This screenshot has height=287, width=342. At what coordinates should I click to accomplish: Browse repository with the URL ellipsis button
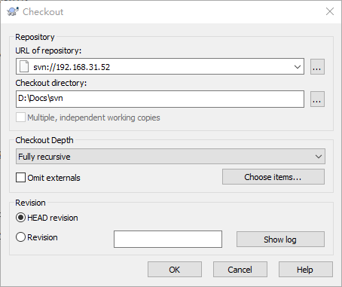click(317, 67)
